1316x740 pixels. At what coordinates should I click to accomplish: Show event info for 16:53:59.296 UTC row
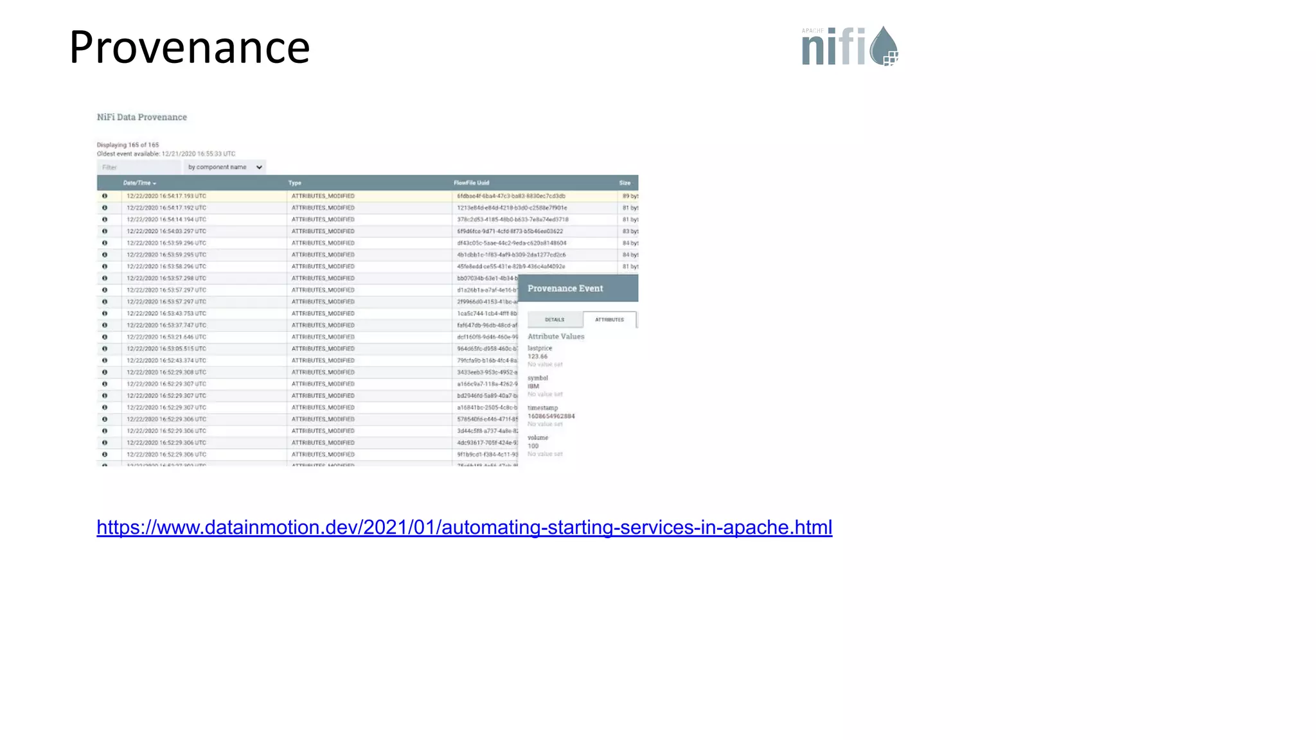click(105, 243)
